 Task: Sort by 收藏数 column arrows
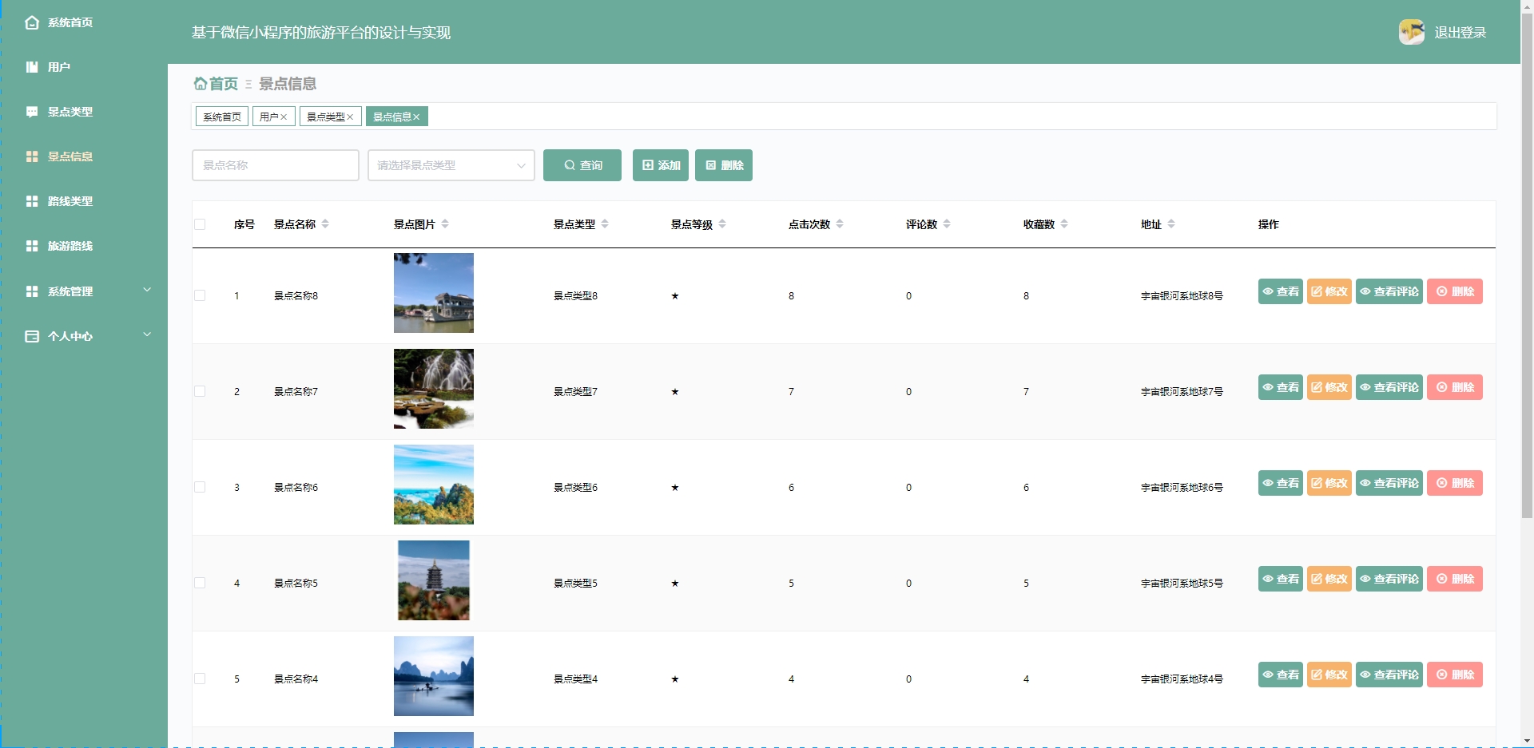coord(1064,224)
